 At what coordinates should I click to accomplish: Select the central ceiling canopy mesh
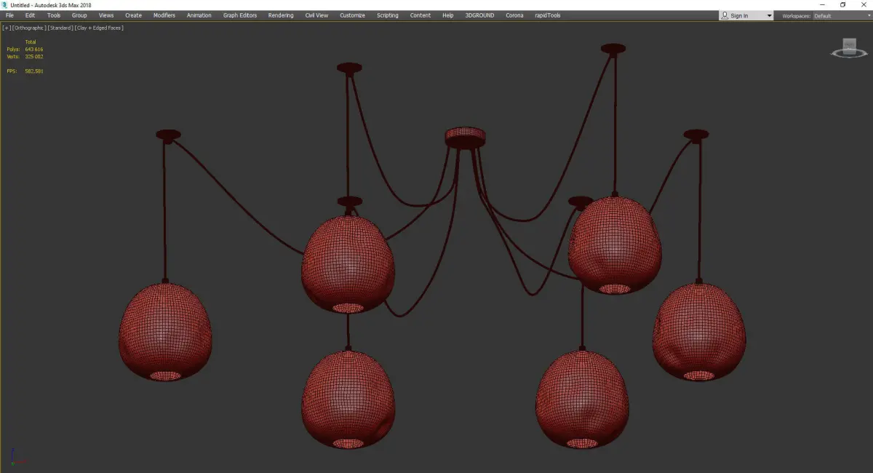(x=465, y=137)
